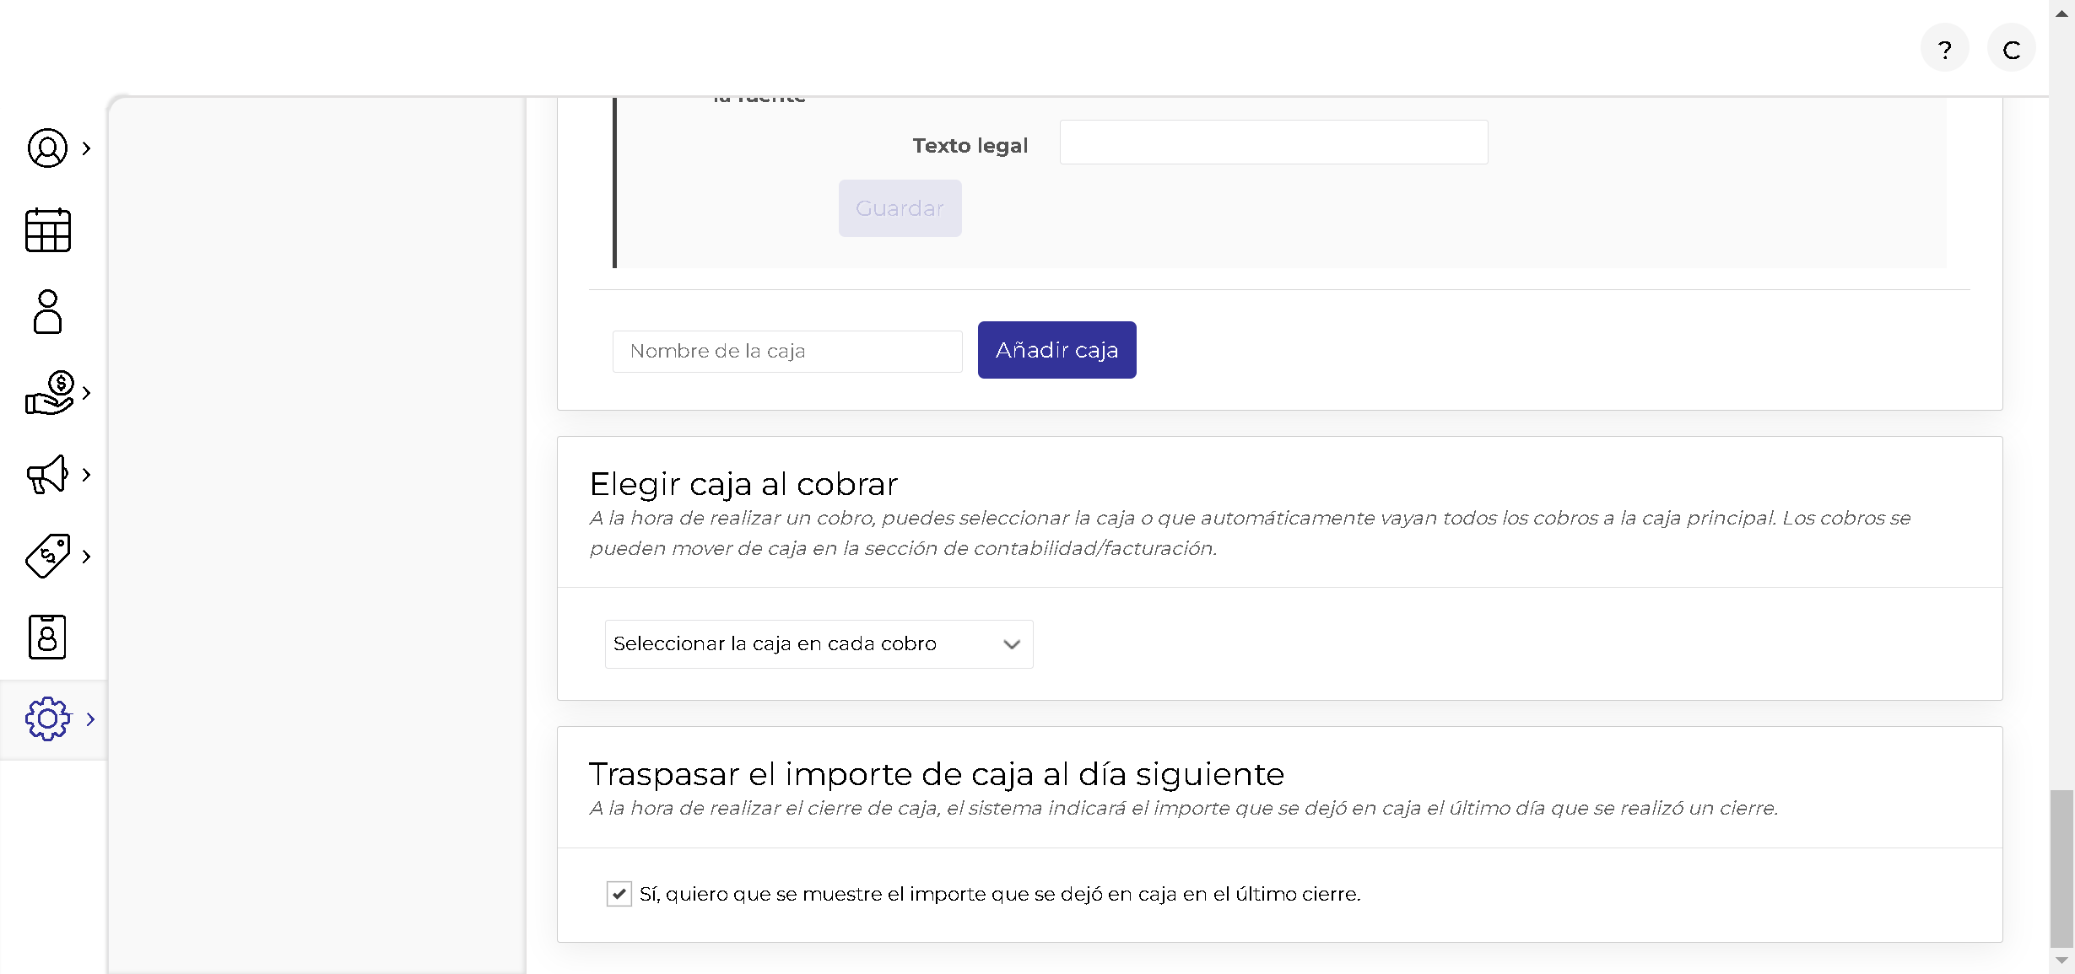
Task: Expand the arrow beside the megaphone icon
Action: 86,475
